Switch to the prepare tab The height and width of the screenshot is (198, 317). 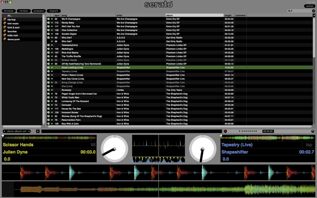pyautogui.click(x=39, y=11)
